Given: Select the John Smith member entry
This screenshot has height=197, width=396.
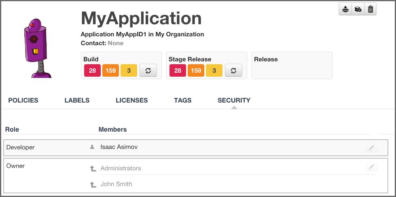Looking at the screenshot, I should 116,184.
